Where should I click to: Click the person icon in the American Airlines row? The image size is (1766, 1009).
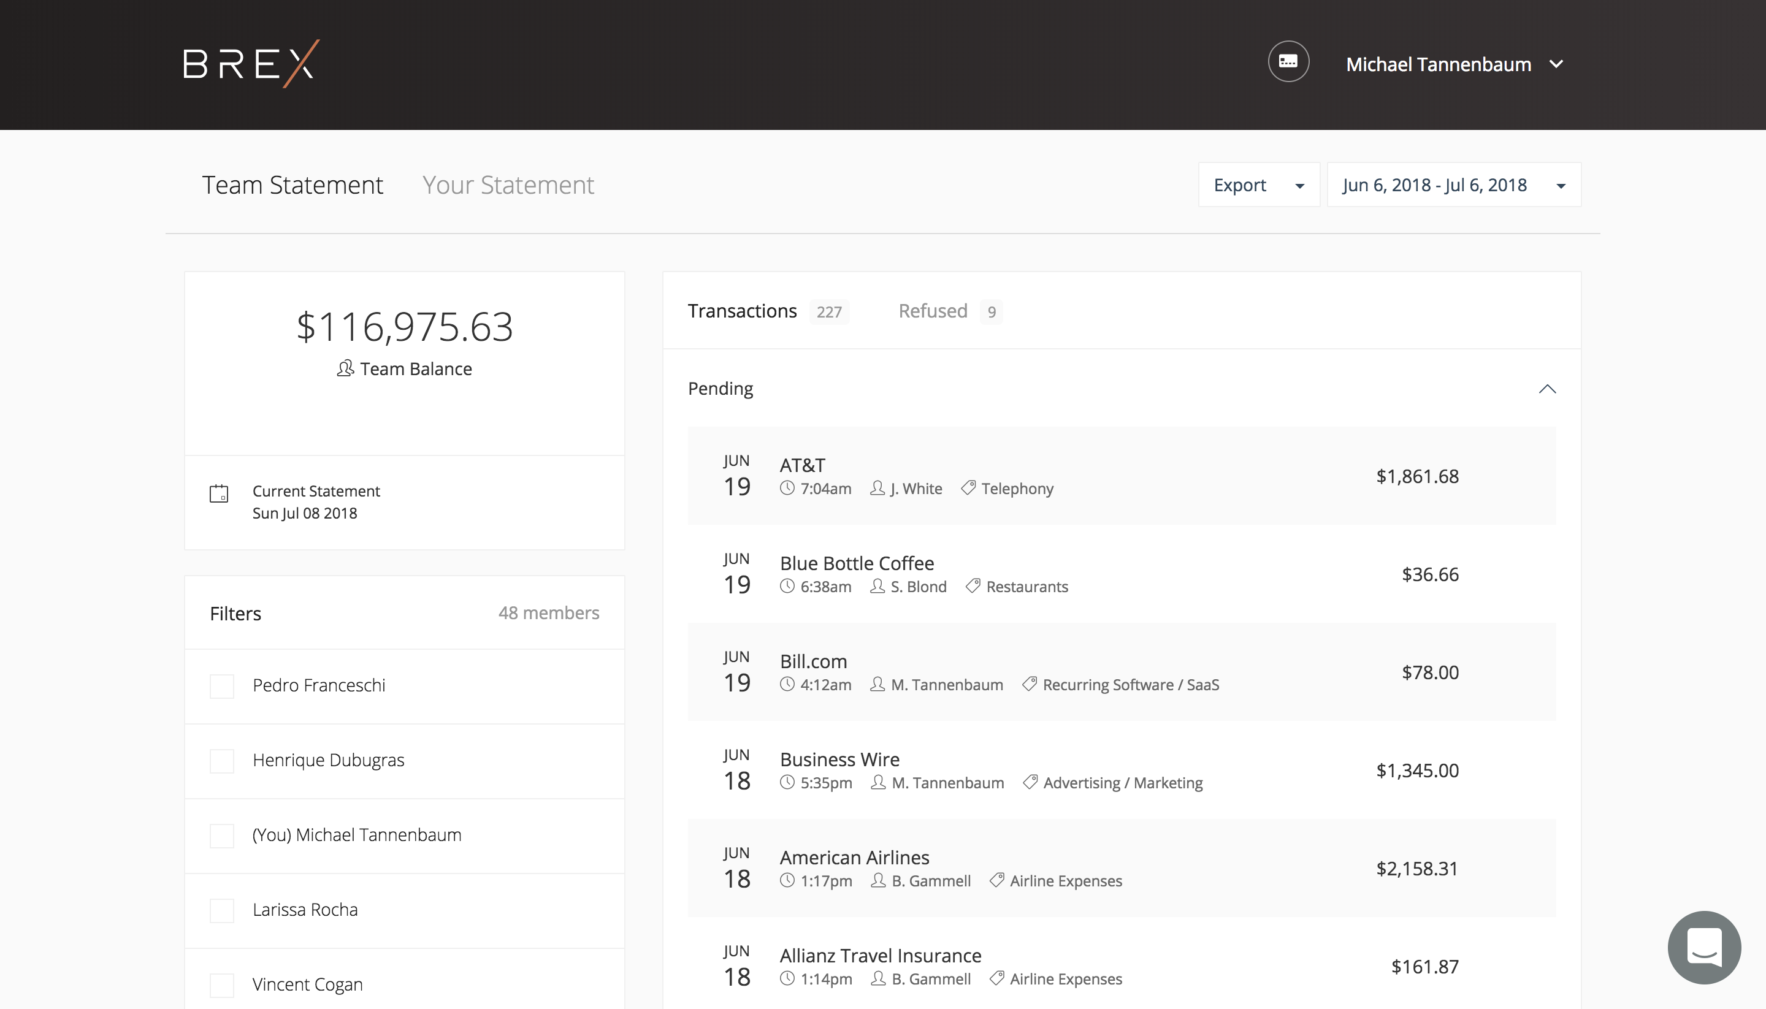[x=878, y=881]
